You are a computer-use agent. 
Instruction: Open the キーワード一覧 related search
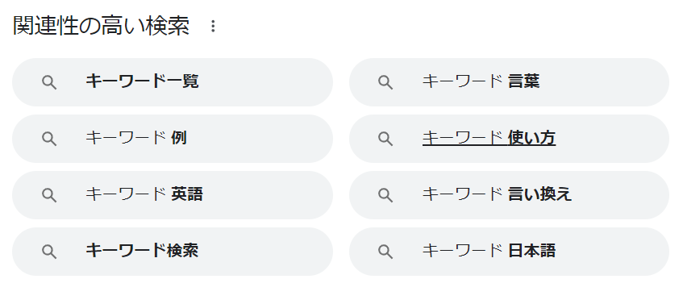click(x=142, y=82)
